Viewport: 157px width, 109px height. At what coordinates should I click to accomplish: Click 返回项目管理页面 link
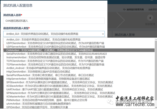coord(135,10)
